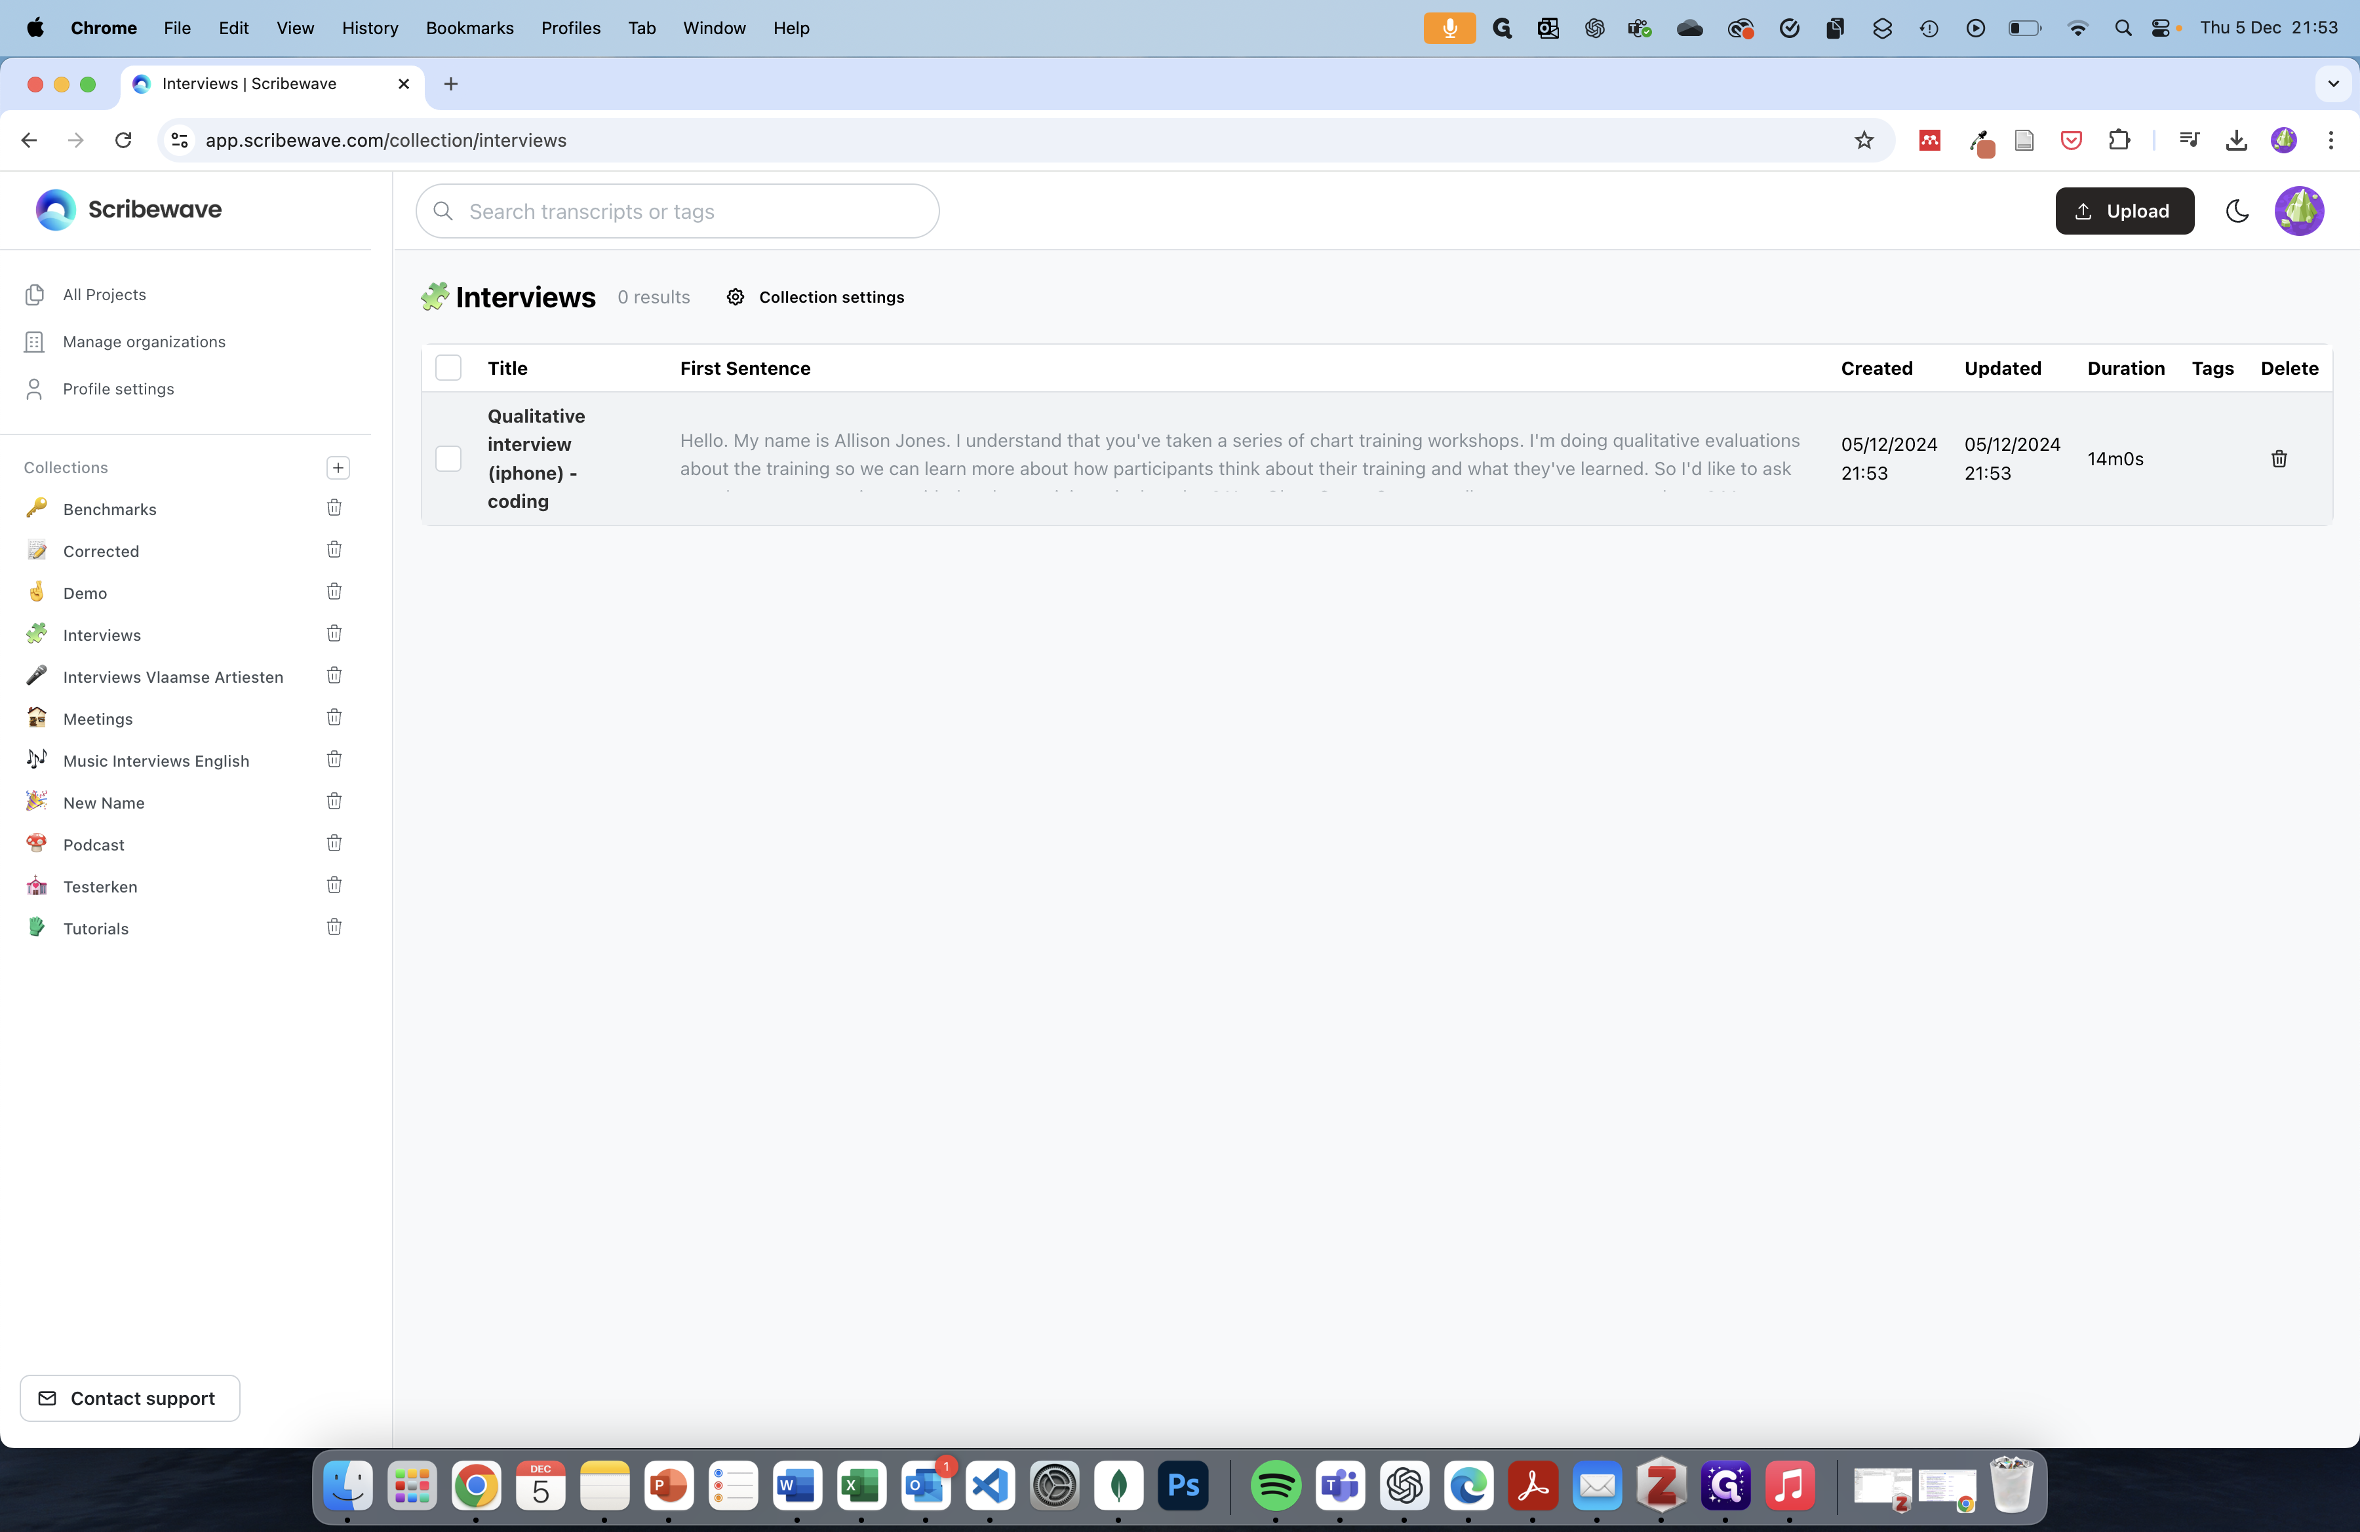Open Chrome downloads icon
Image resolution: width=2360 pixels, height=1532 pixels.
pyautogui.click(x=2236, y=141)
